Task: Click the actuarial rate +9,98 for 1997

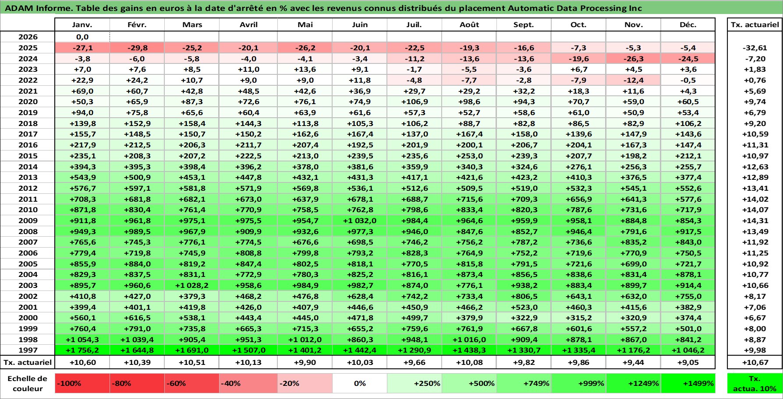Action: pyautogui.click(x=755, y=350)
